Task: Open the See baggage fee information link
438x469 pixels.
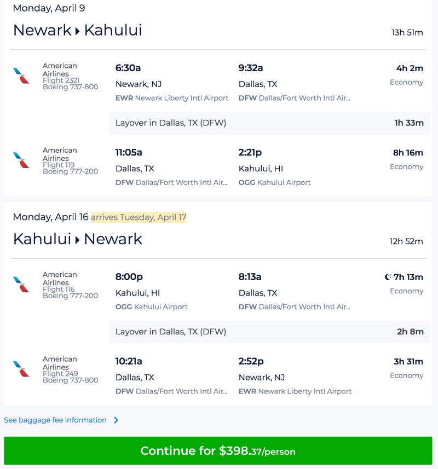Action: point(55,420)
